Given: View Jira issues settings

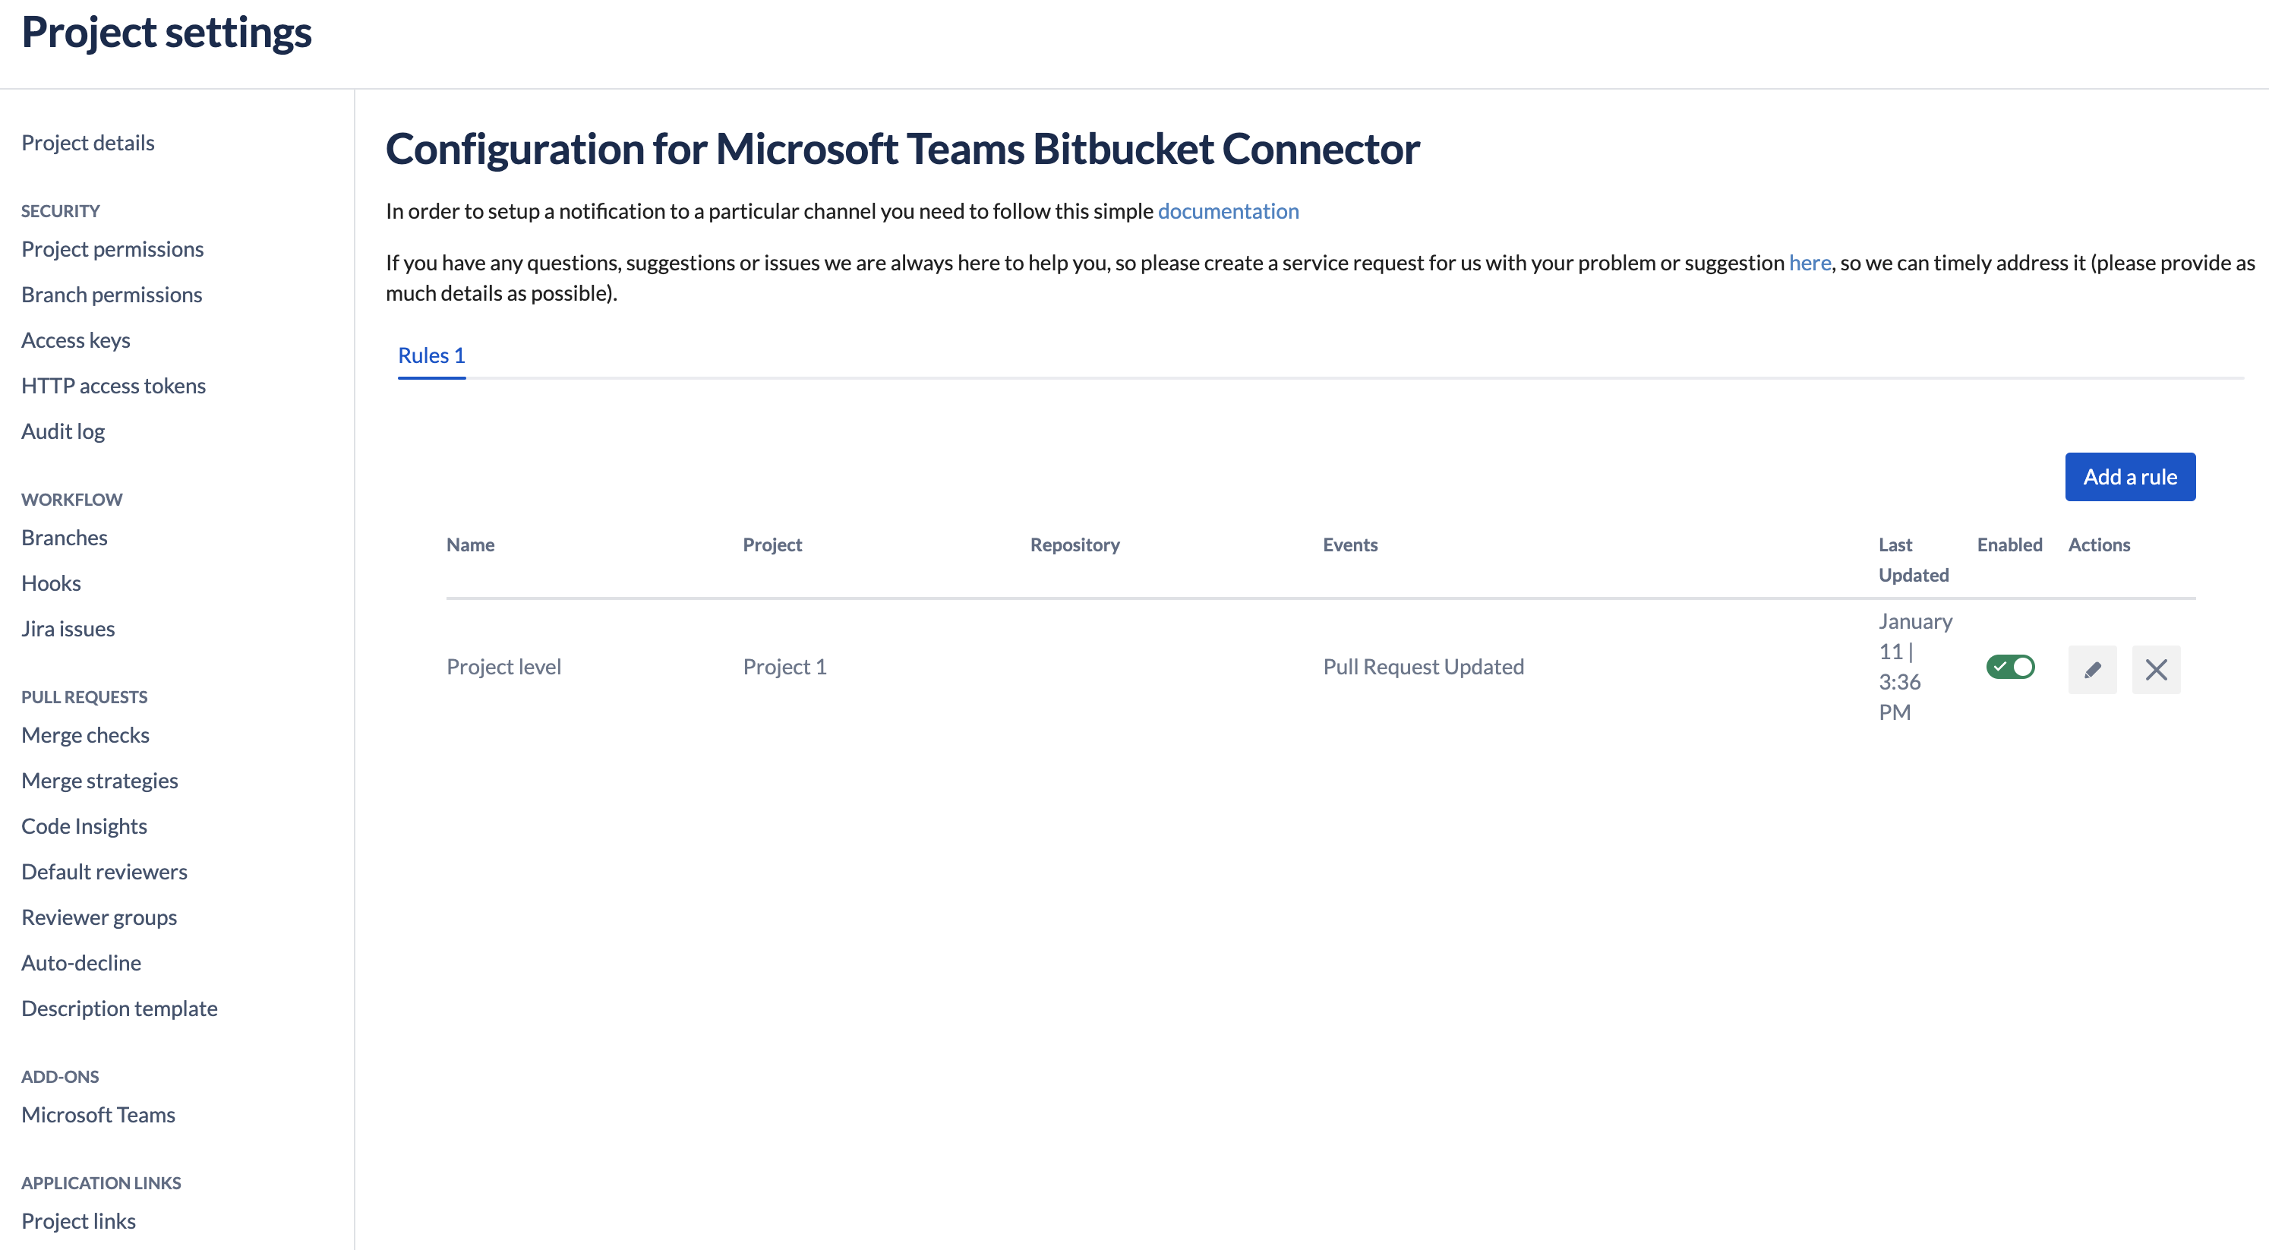Looking at the screenshot, I should point(68,628).
